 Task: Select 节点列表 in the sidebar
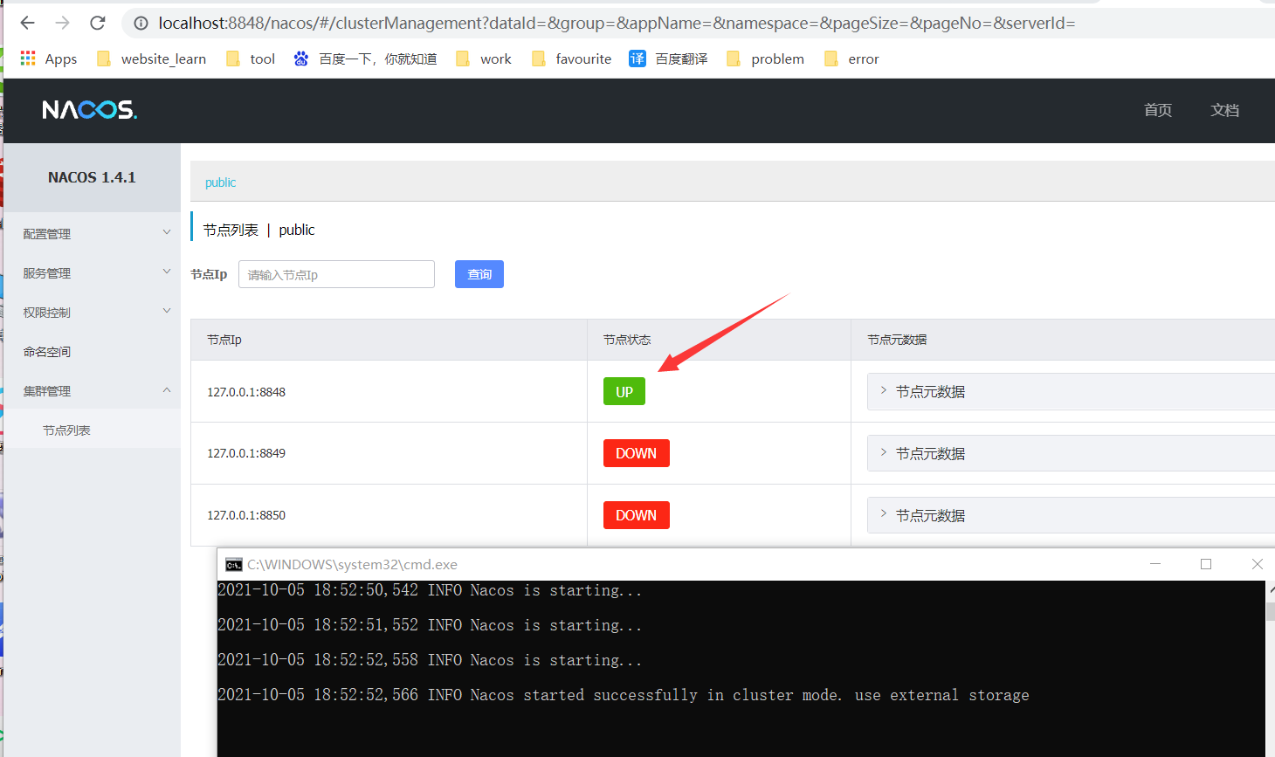tap(66, 429)
